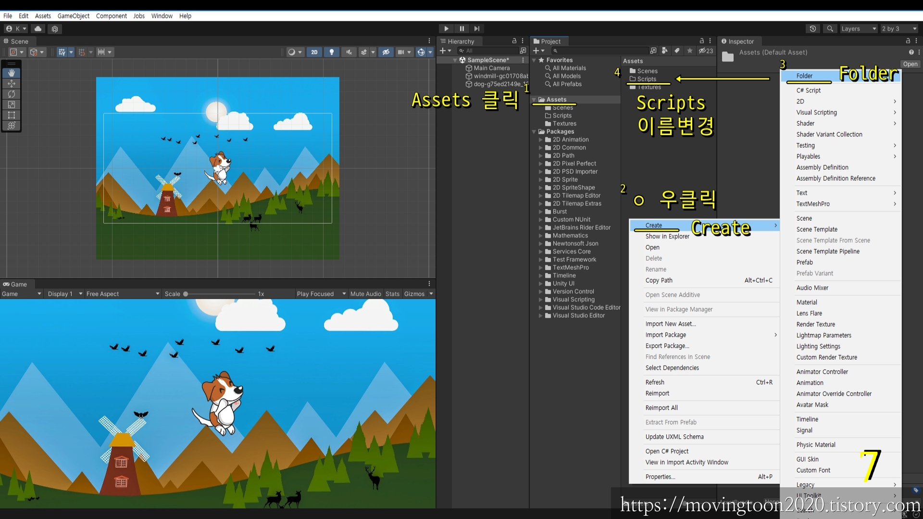Viewport: 923px width, 519px height.
Task: Open the account K dropdown
Action: click(x=16, y=29)
